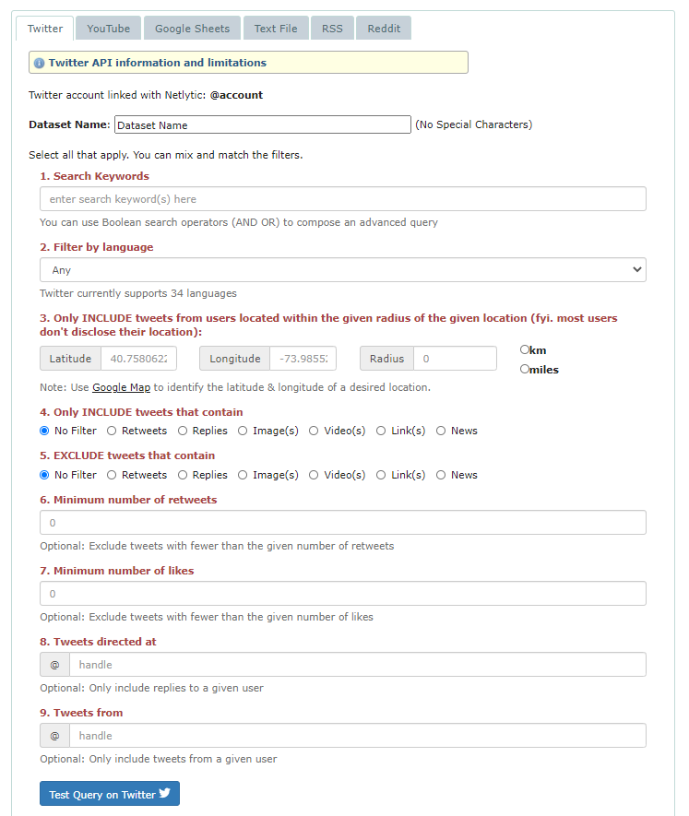Open the Google Sheets tab
The image size is (689, 816).
(x=192, y=29)
